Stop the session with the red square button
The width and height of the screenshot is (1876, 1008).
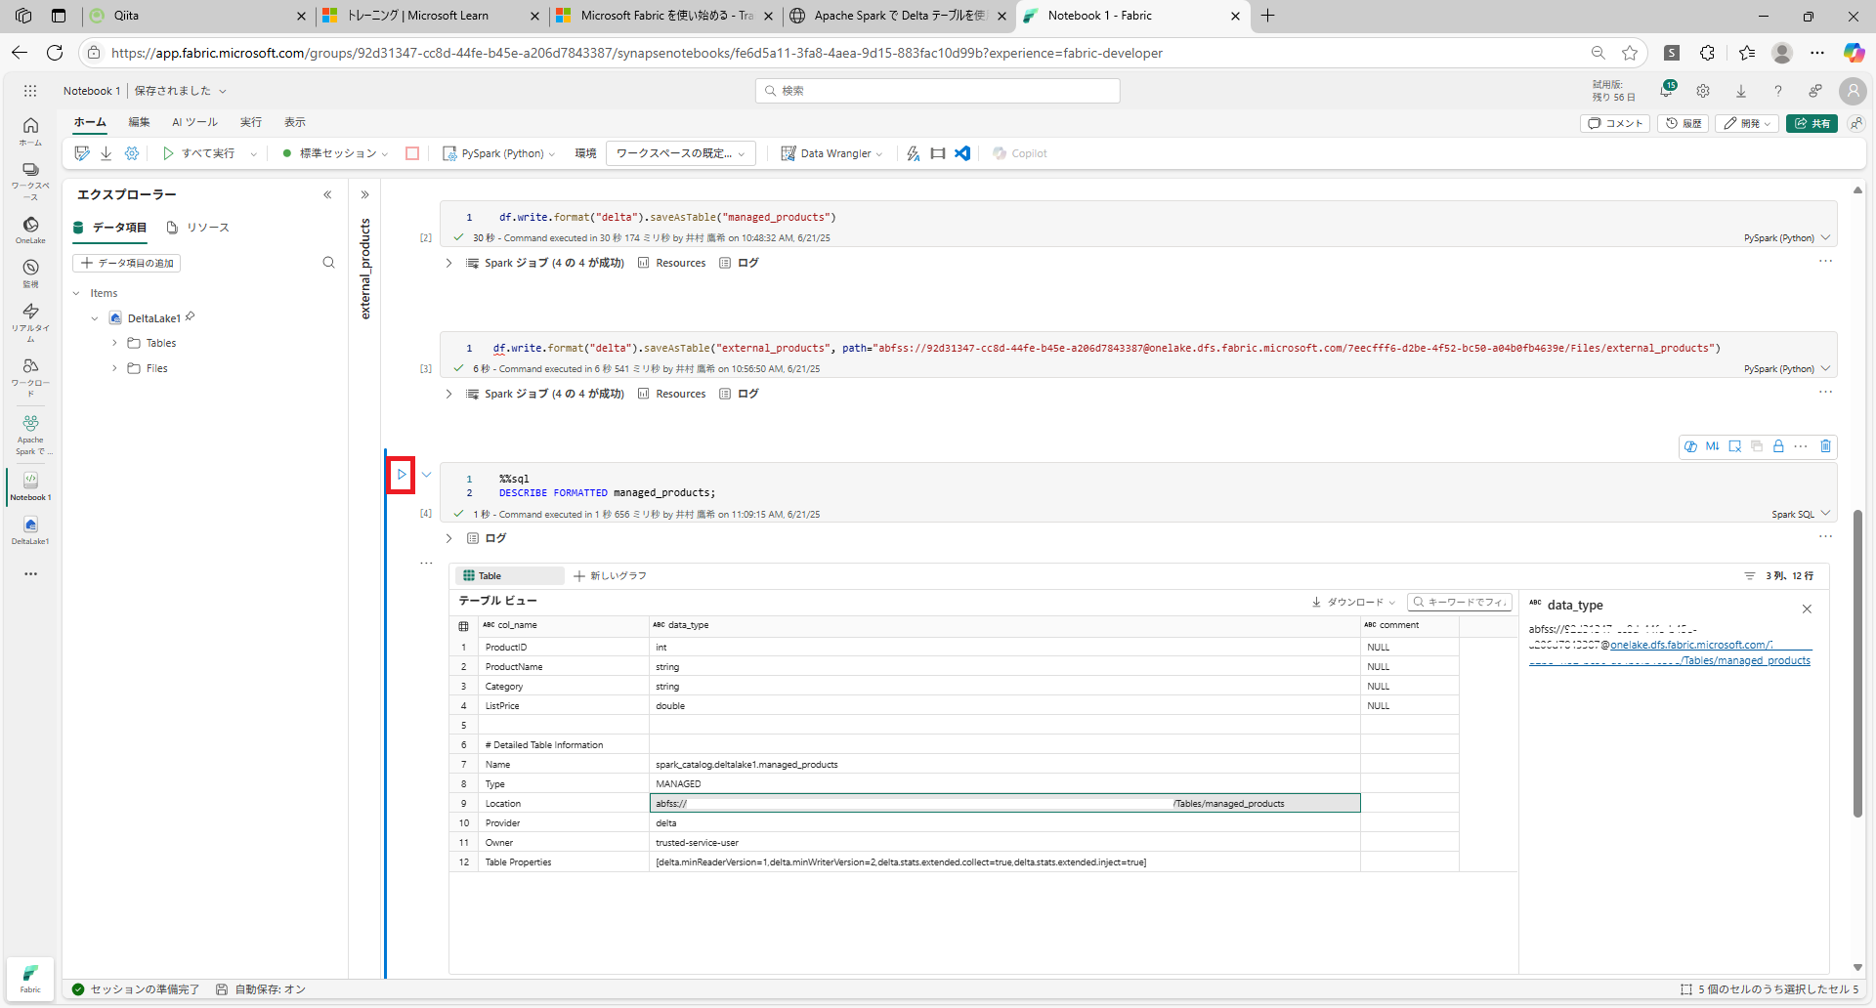[x=412, y=153]
